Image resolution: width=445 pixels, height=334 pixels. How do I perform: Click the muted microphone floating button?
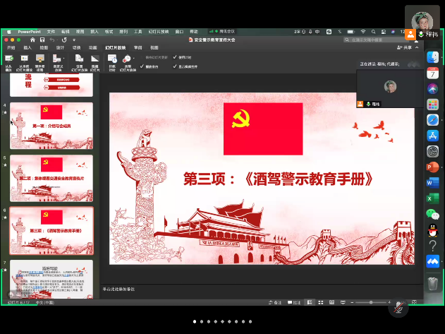tap(399, 307)
